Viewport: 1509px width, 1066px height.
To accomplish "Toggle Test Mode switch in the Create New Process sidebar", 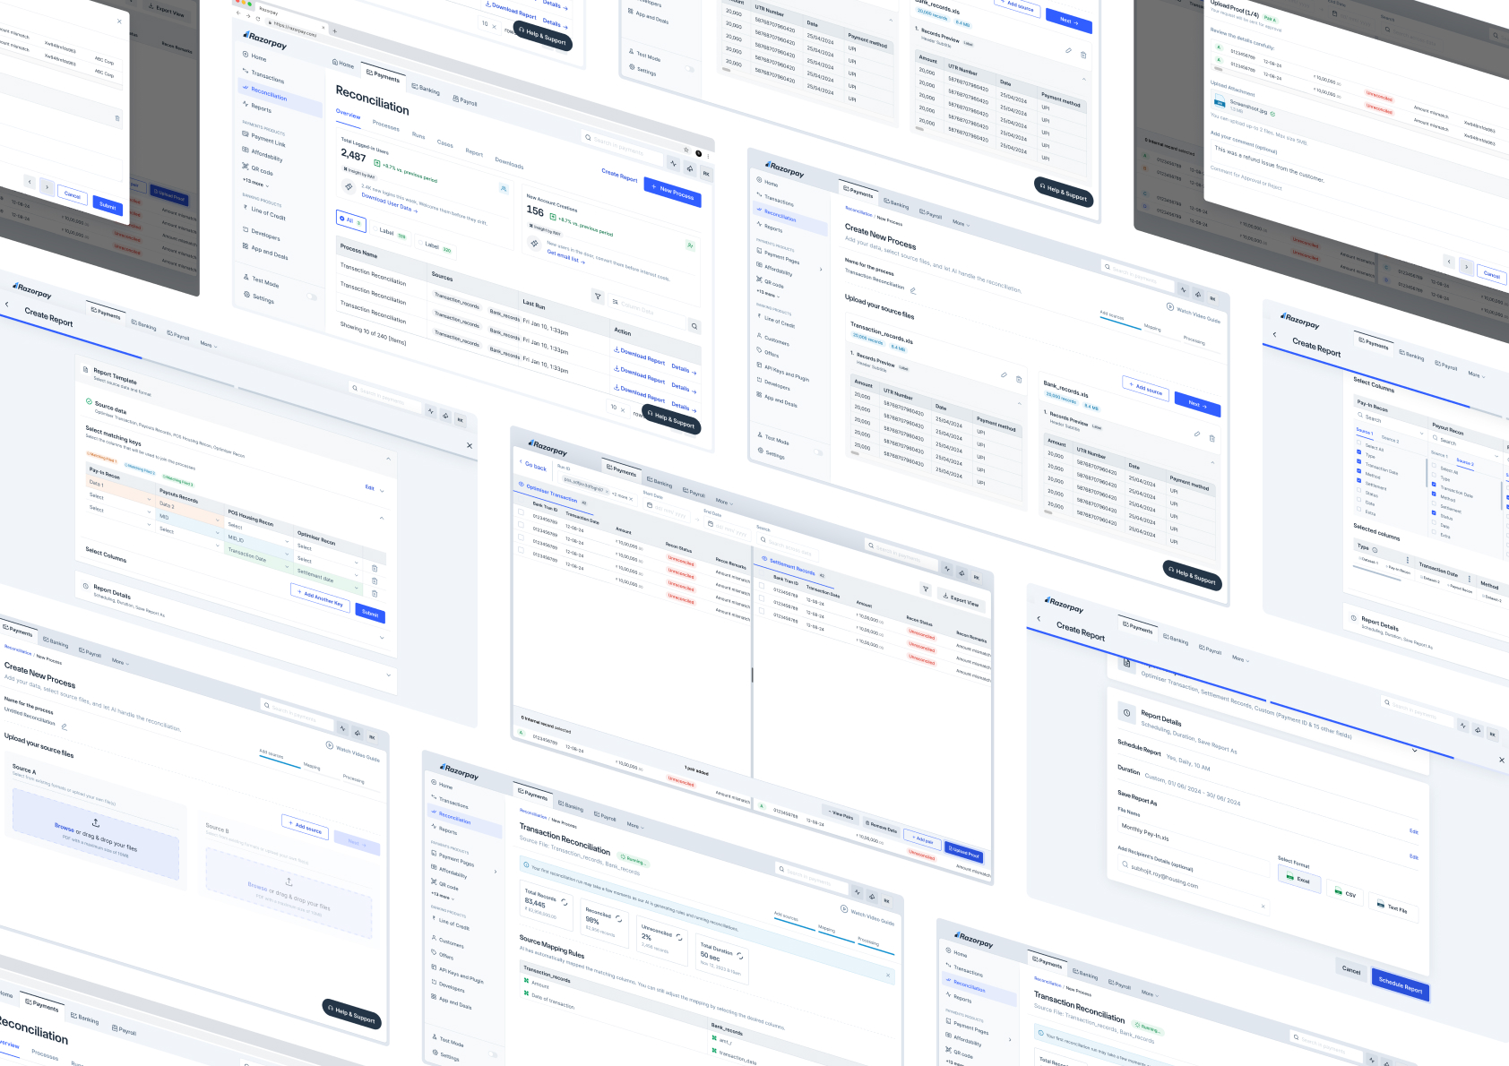I will (x=817, y=452).
